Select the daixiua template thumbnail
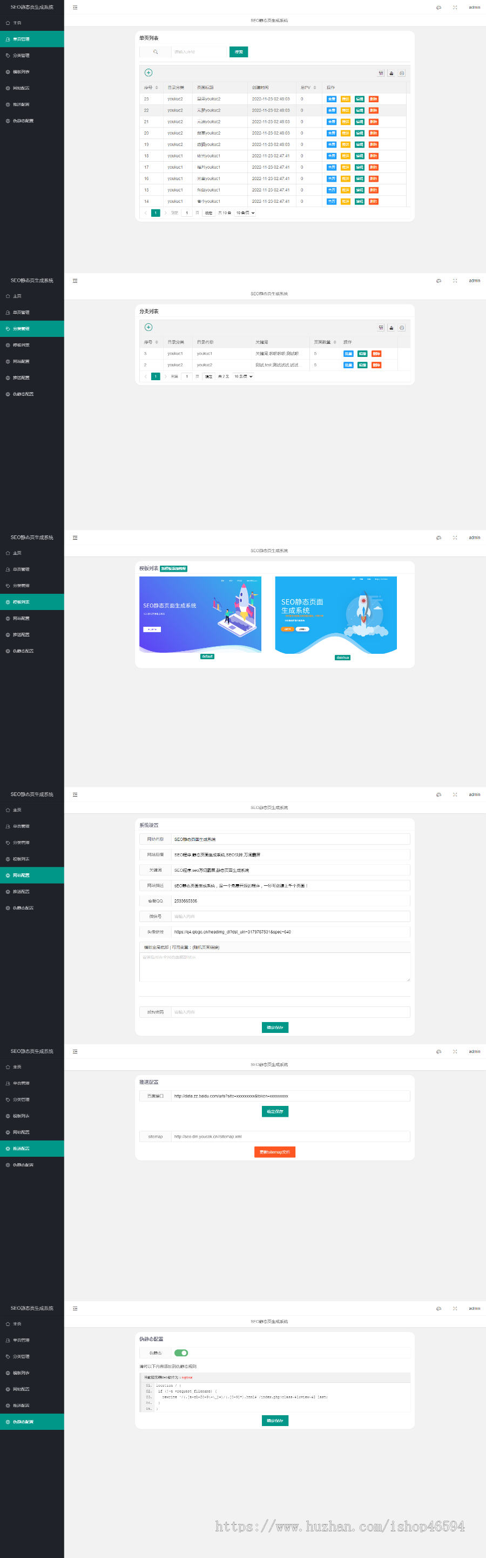The height and width of the screenshot is (1558, 486). (336, 615)
